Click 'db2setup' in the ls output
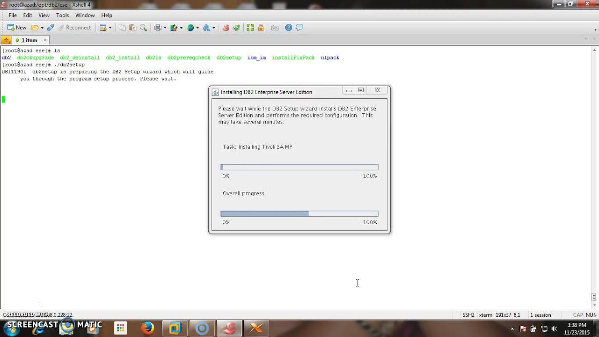The image size is (599, 337). click(x=229, y=58)
